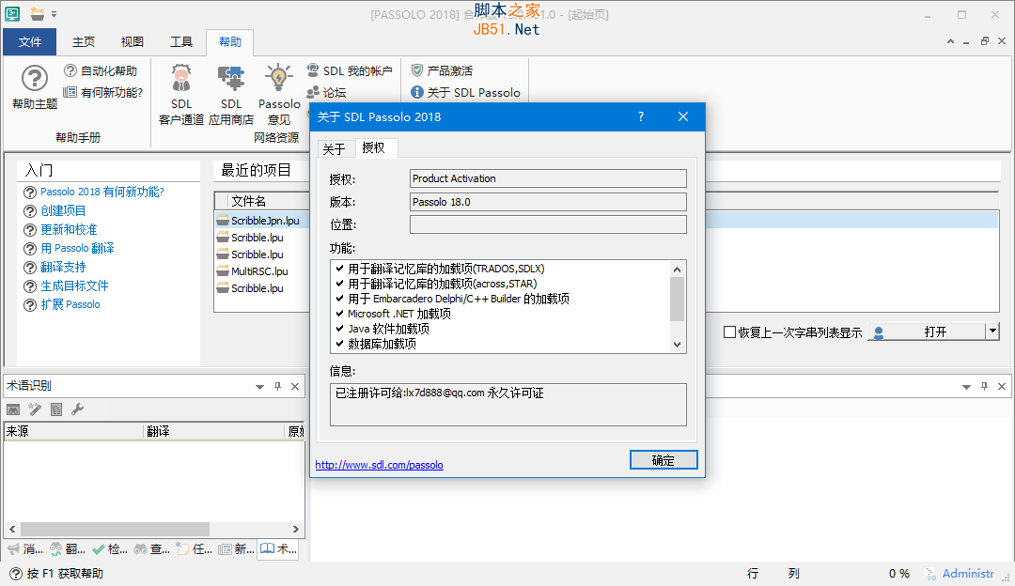Open the 文件 ribbon menu
Screen dimensions: 1015x586
pos(30,41)
